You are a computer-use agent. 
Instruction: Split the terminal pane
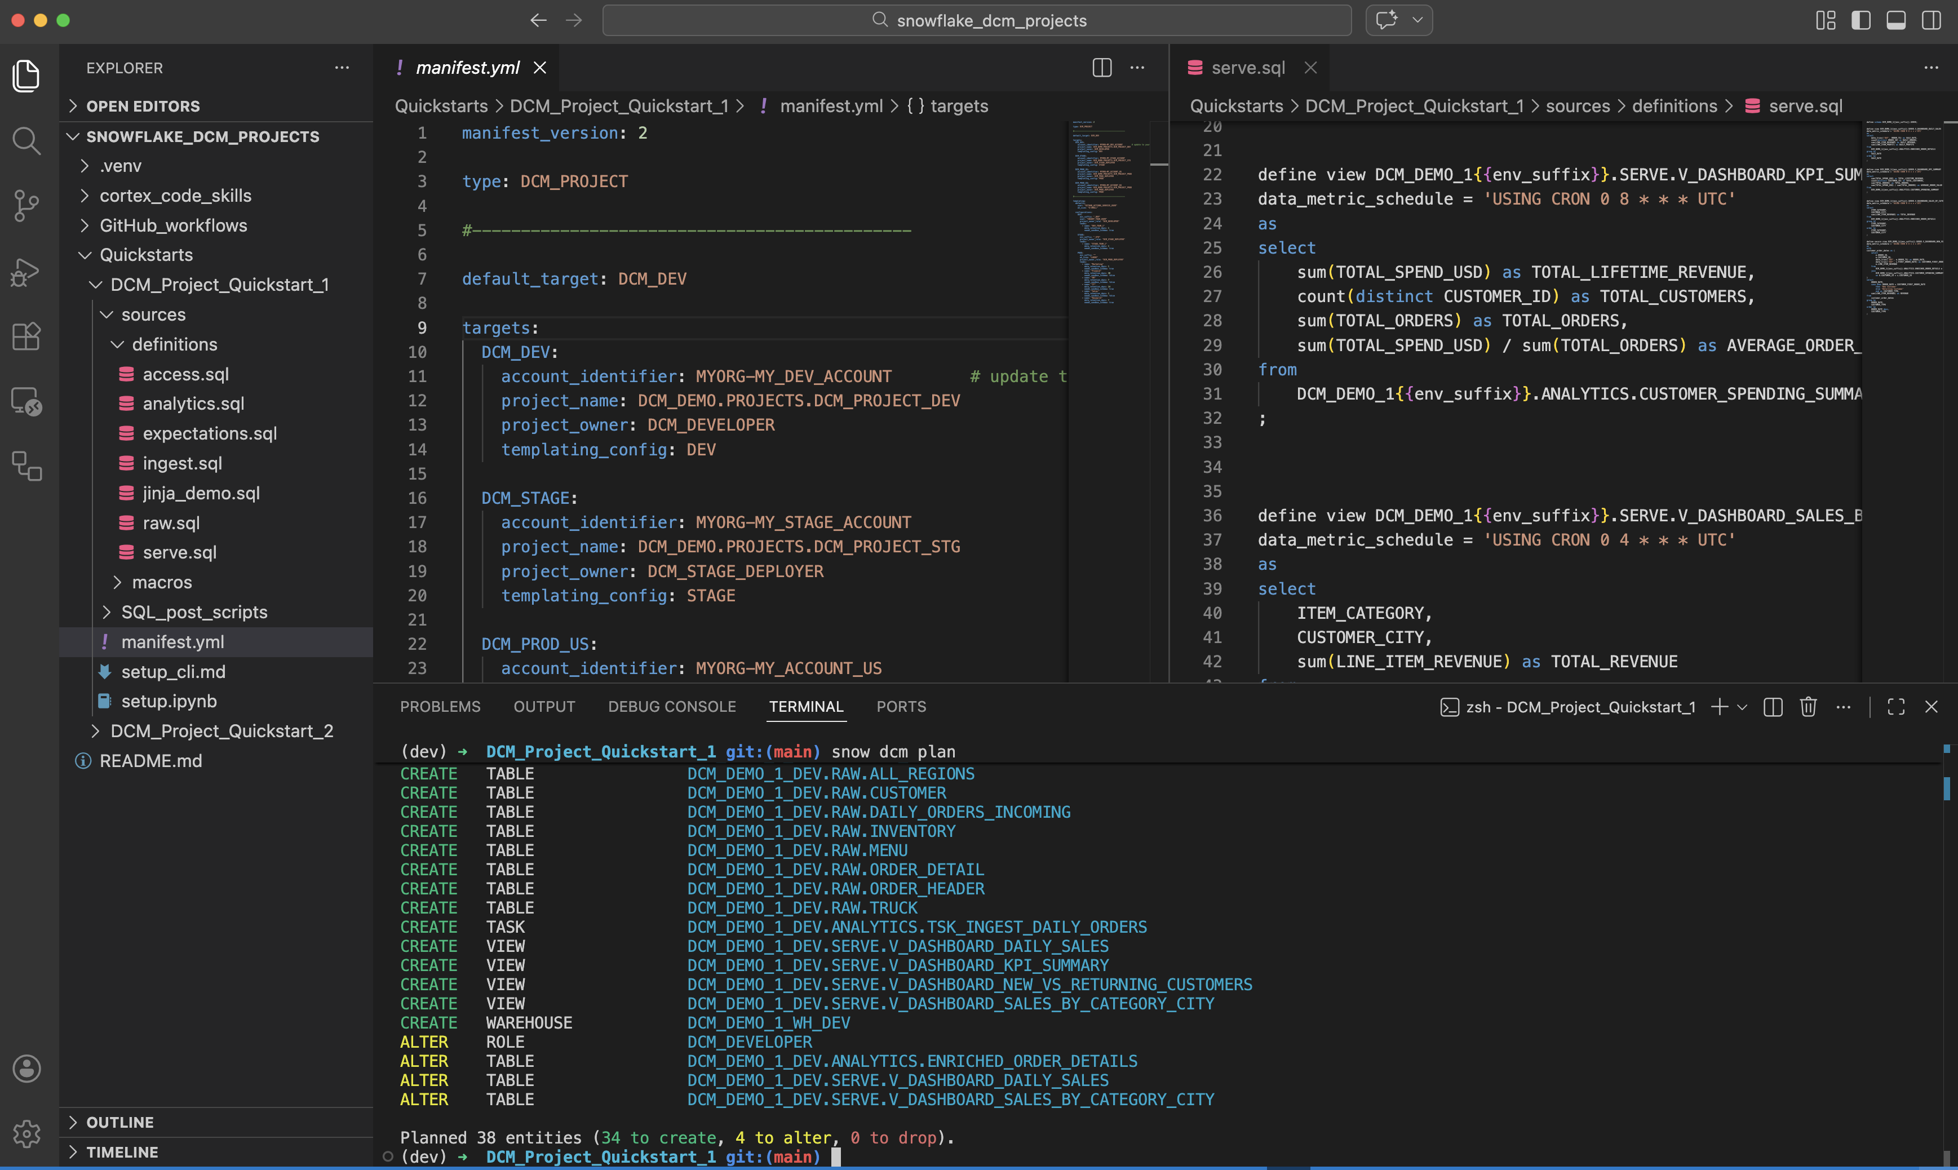coord(1773,707)
